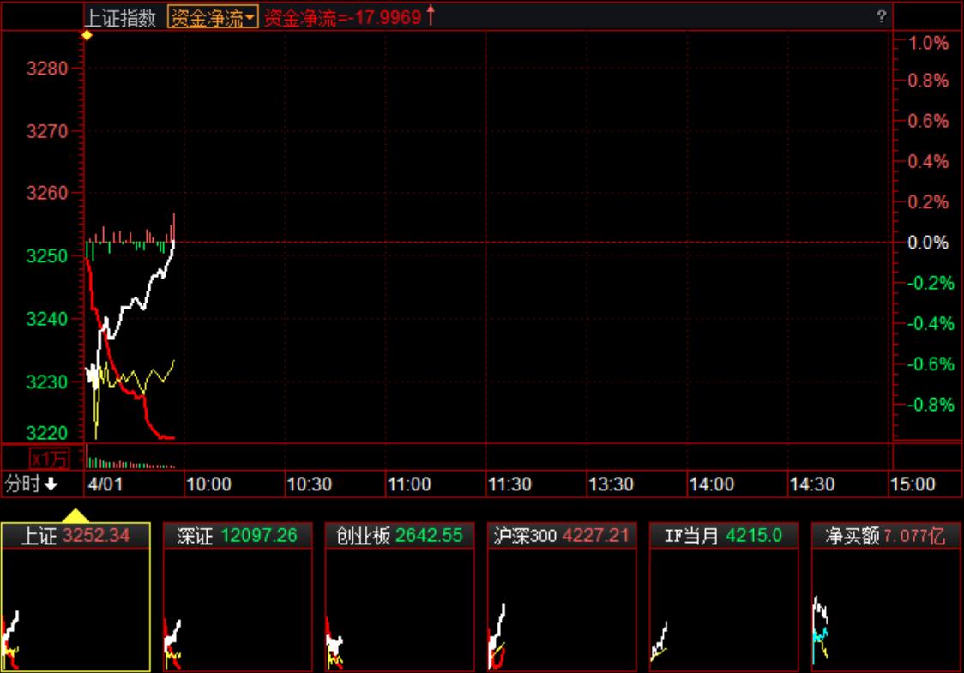Open the 资金净流 indicator dropdown
Image resolution: width=964 pixels, height=673 pixels.
click(x=213, y=17)
